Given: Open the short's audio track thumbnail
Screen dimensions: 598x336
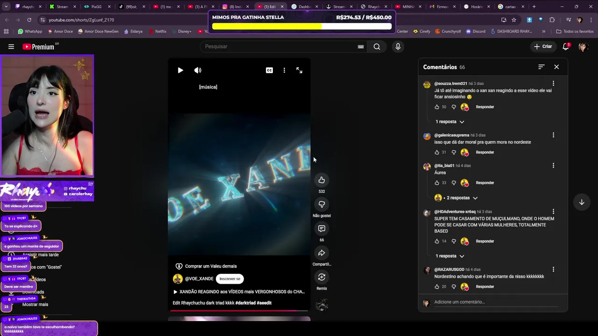Looking at the screenshot, I should click(321, 305).
